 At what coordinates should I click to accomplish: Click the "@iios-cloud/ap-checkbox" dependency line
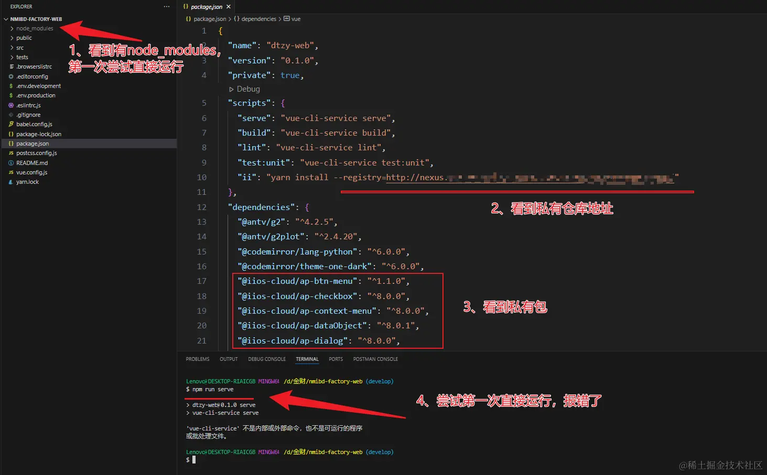pos(323,296)
